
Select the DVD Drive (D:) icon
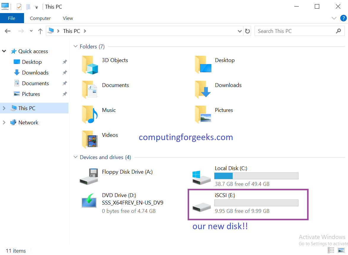pos(89,201)
